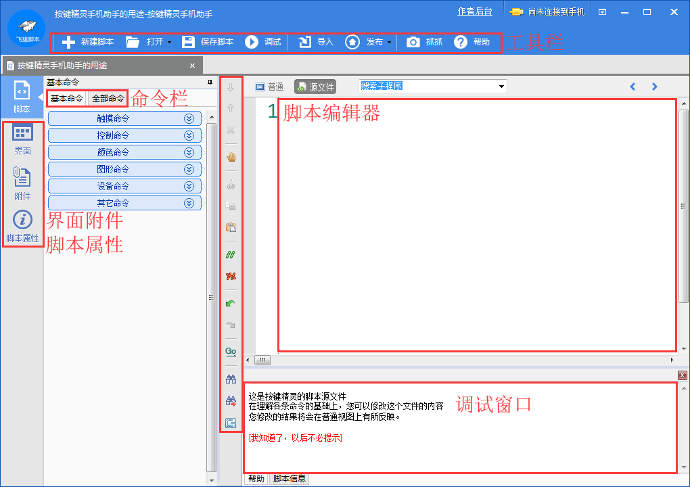Expand the 其它命令 group
This screenshot has height=487, width=690.
click(x=124, y=203)
